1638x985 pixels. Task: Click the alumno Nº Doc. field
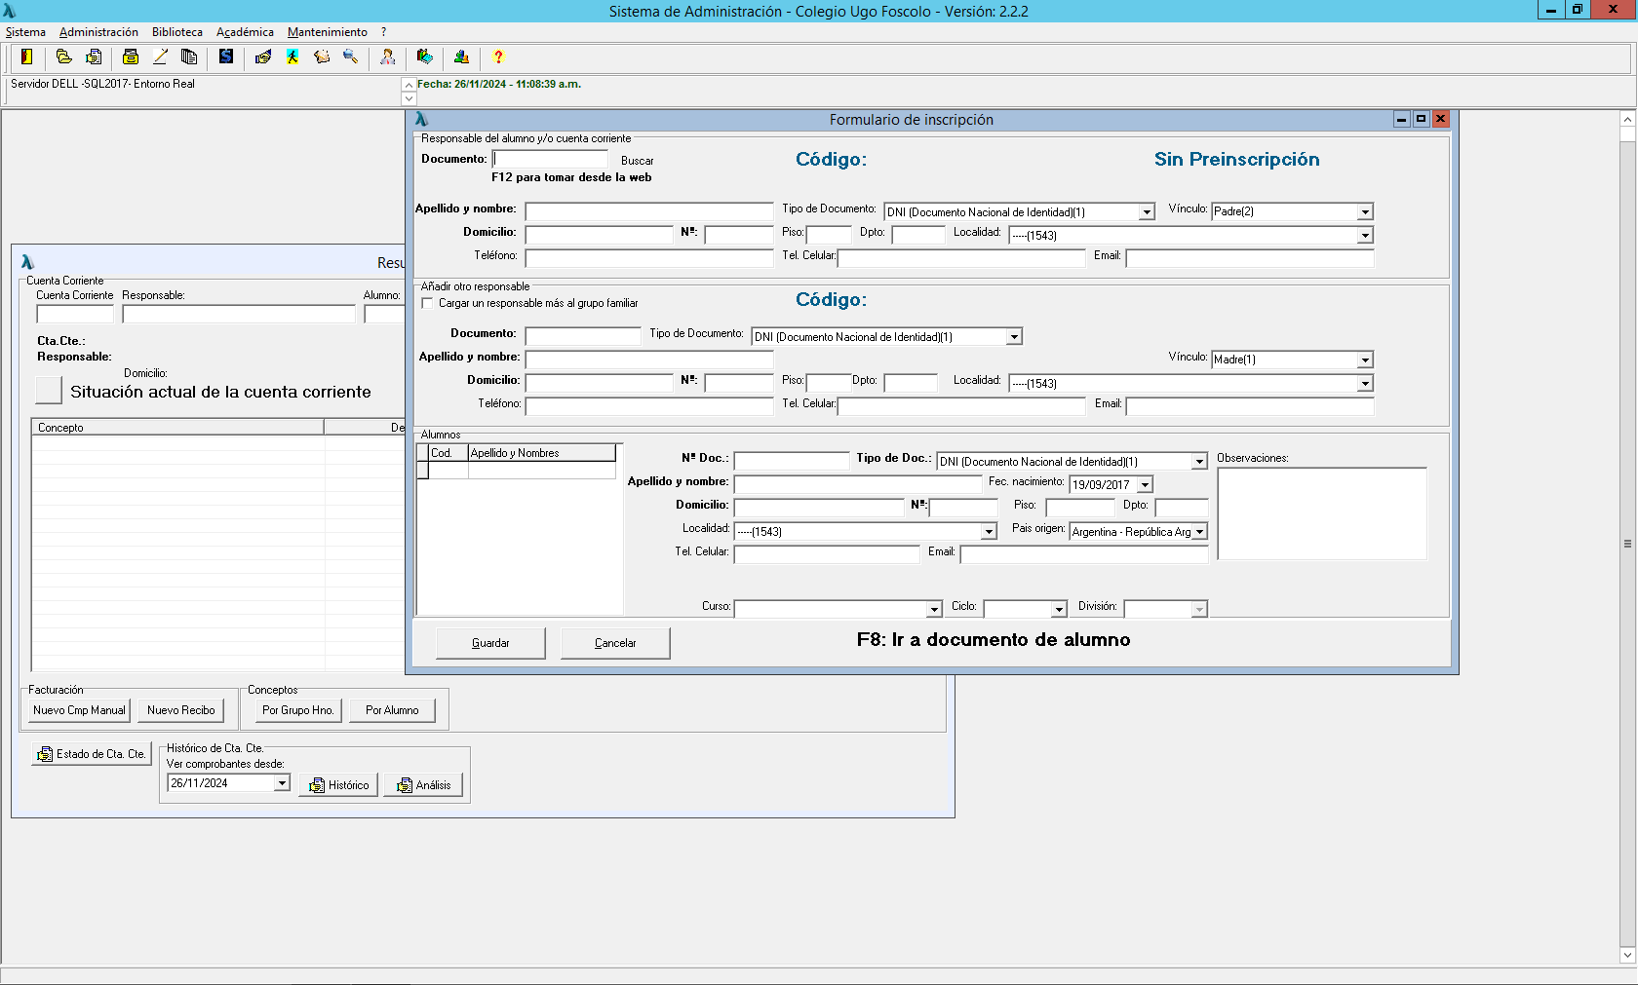click(792, 461)
